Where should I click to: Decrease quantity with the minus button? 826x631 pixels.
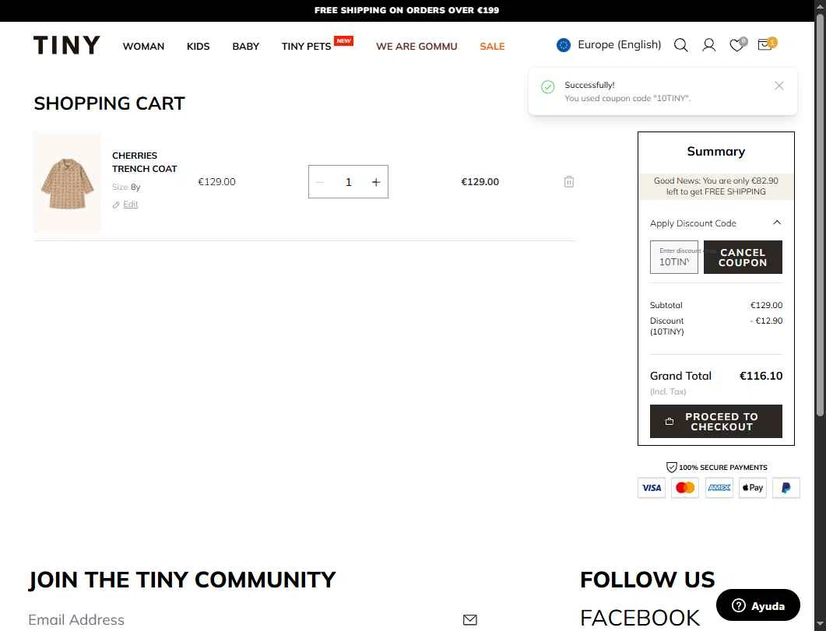point(320,182)
